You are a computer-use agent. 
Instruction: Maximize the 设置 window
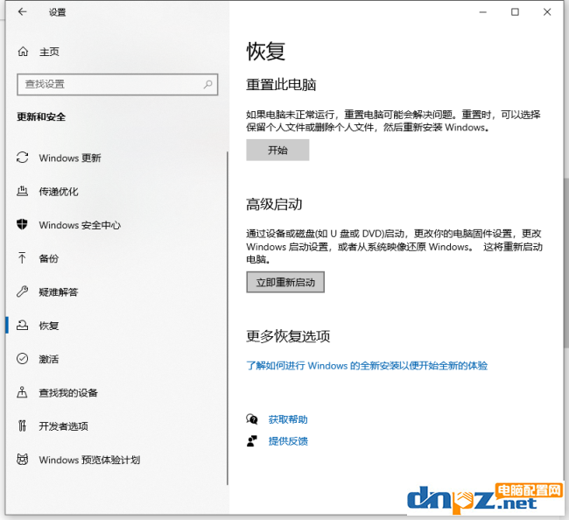pyautogui.click(x=515, y=12)
